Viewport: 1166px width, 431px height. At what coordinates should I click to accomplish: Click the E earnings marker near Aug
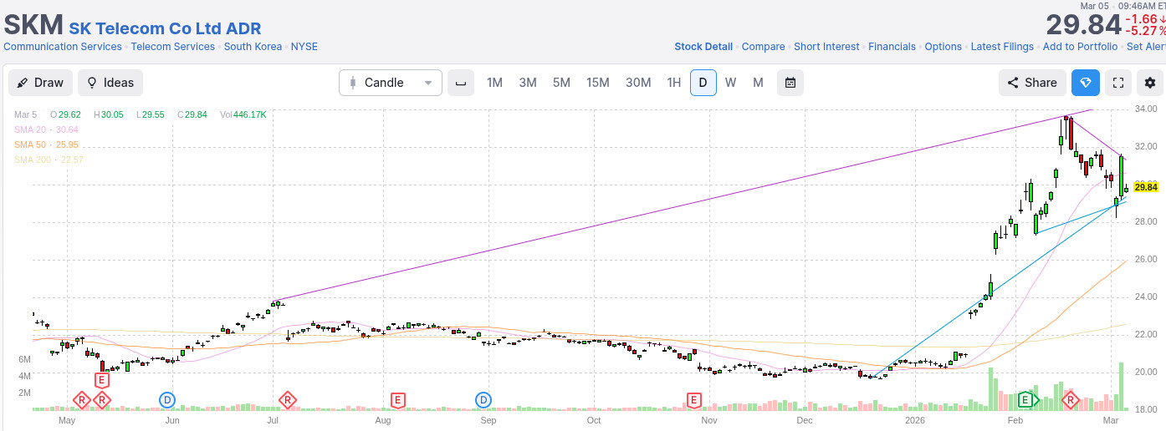[x=398, y=400]
